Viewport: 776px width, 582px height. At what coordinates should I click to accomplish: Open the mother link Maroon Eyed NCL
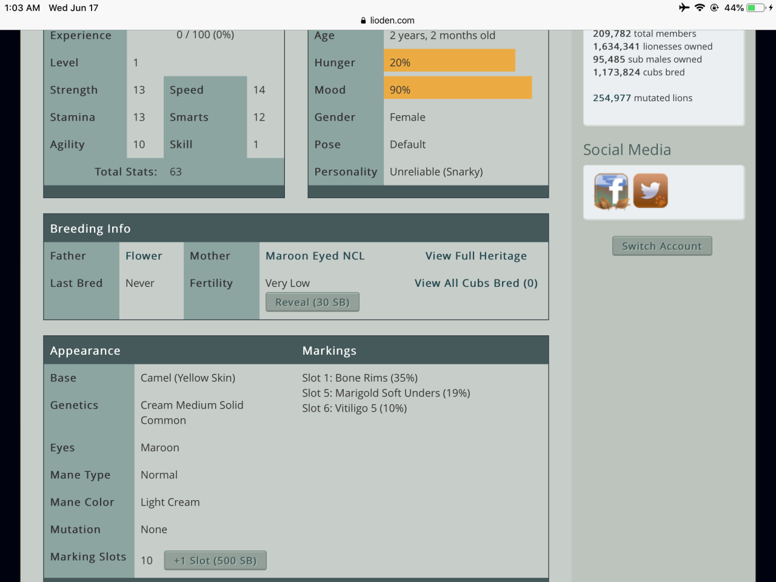pyautogui.click(x=315, y=256)
